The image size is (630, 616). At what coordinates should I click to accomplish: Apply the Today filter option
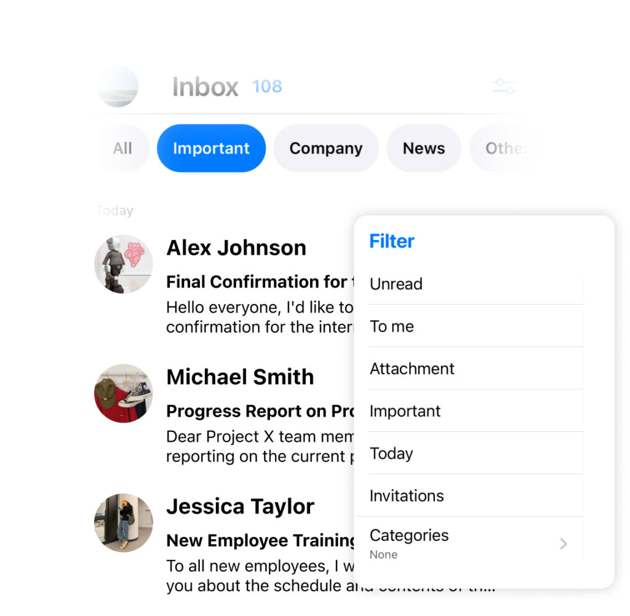click(x=476, y=454)
